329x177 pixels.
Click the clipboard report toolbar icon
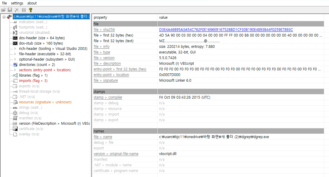[x=24, y=10]
